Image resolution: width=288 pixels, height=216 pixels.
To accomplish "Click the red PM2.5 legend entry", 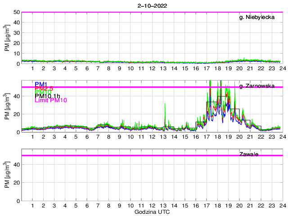I will 44,88.
